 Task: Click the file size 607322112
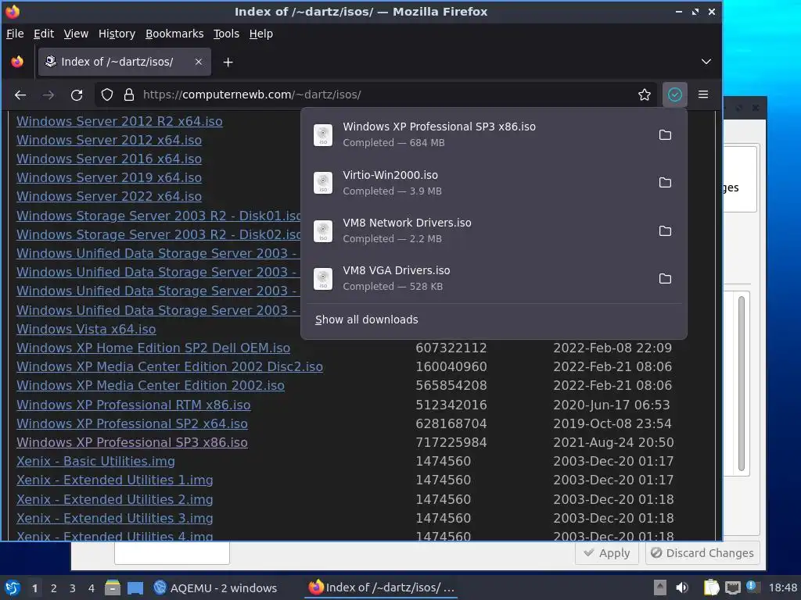click(x=451, y=348)
